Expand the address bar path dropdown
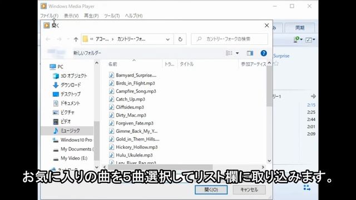This screenshot has height=200, width=356. tap(167, 39)
